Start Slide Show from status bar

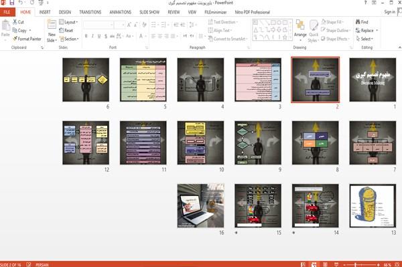click(336, 264)
